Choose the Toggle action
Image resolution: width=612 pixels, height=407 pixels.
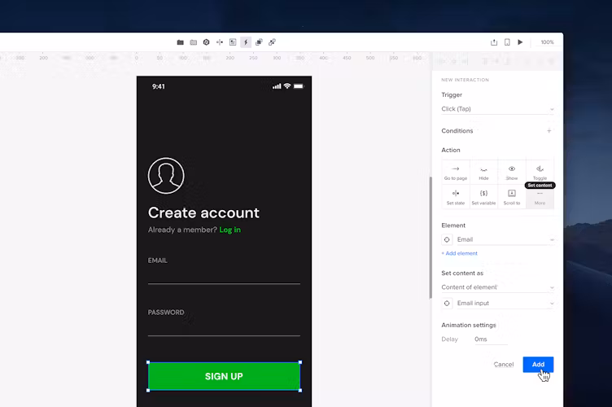click(x=540, y=171)
